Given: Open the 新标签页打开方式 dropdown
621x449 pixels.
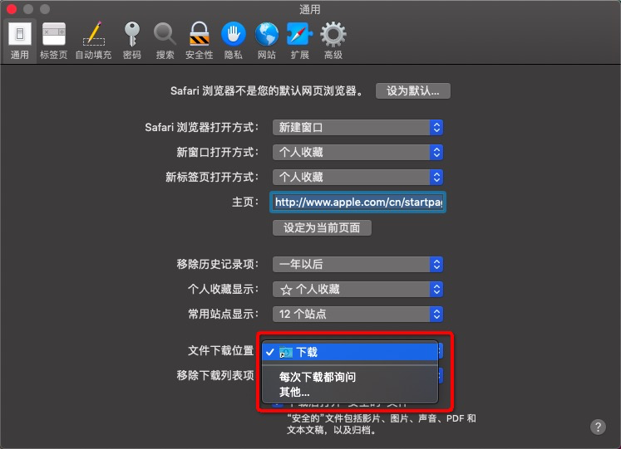Looking at the screenshot, I should click(357, 177).
